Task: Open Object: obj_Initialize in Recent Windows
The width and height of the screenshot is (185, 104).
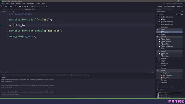Action: (x=164, y=93)
